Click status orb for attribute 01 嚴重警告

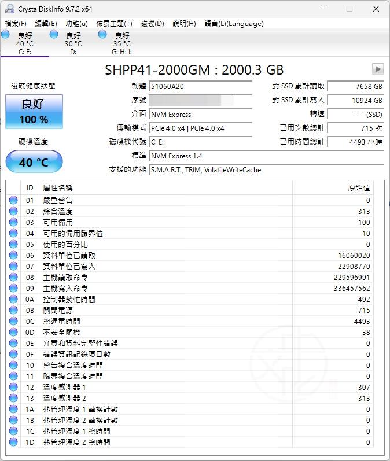13,200
